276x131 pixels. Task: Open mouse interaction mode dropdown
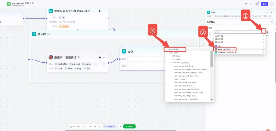click(72, 126)
